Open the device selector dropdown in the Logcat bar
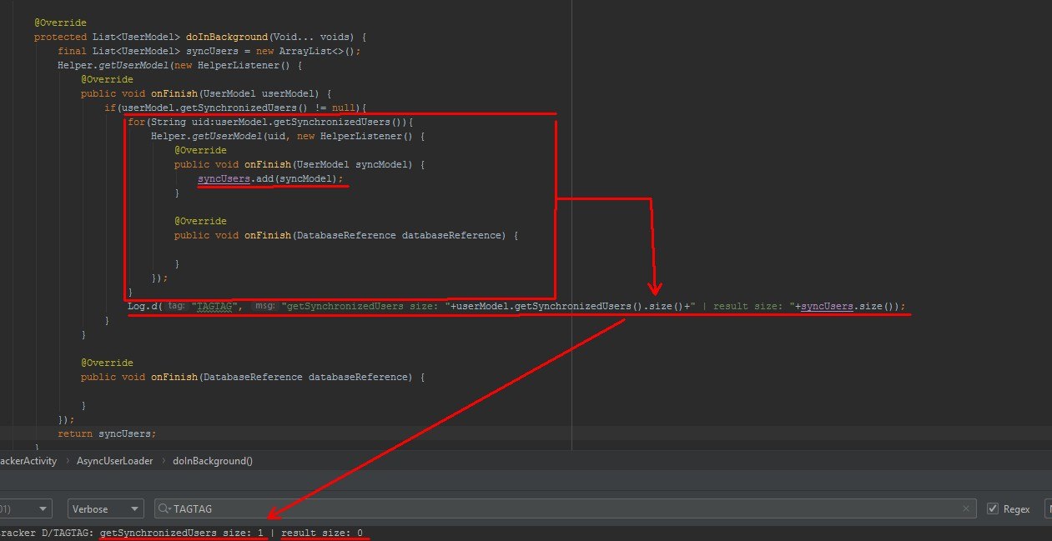Screen dimensions: 1052x541 coord(25,508)
